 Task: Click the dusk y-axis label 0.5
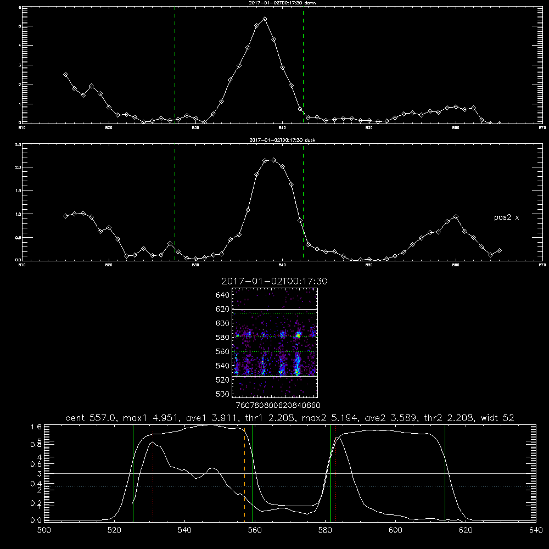18,237
